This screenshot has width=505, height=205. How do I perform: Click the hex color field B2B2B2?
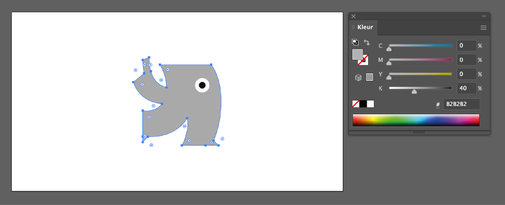pos(461,104)
